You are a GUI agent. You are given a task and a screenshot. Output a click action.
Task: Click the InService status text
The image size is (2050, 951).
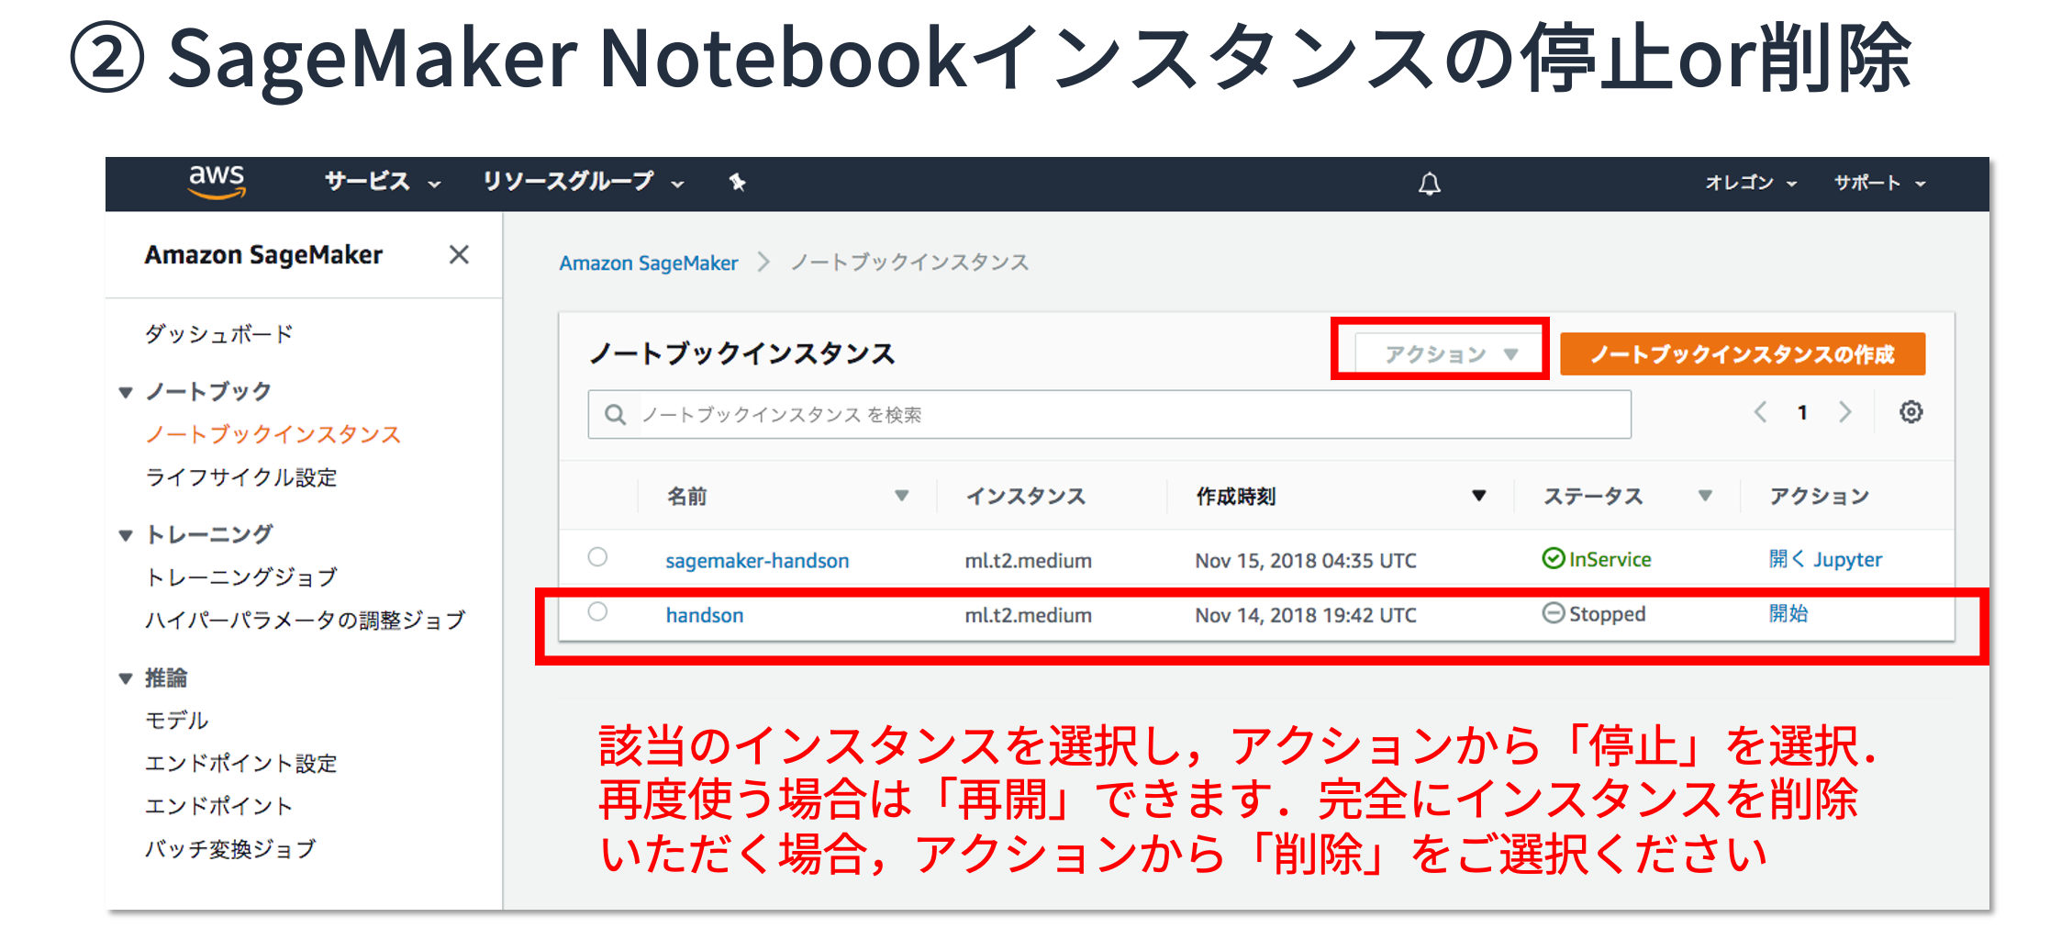coord(1610,559)
